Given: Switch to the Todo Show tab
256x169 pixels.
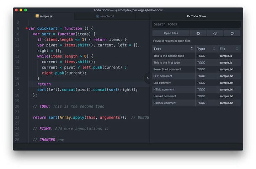Looking at the screenshot, I should coord(196,16).
